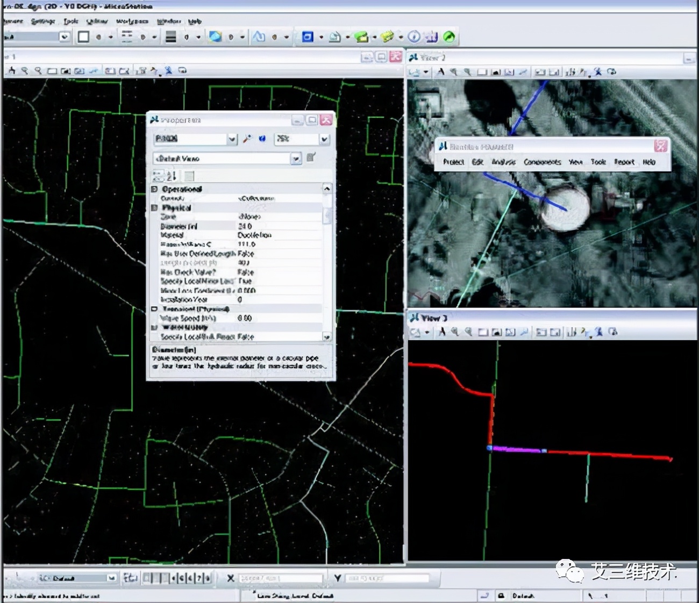The height and width of the screenshot is (603, 699).
Task: Click the Window Area icon in View 2 toolbar
Action: [482, 72]
